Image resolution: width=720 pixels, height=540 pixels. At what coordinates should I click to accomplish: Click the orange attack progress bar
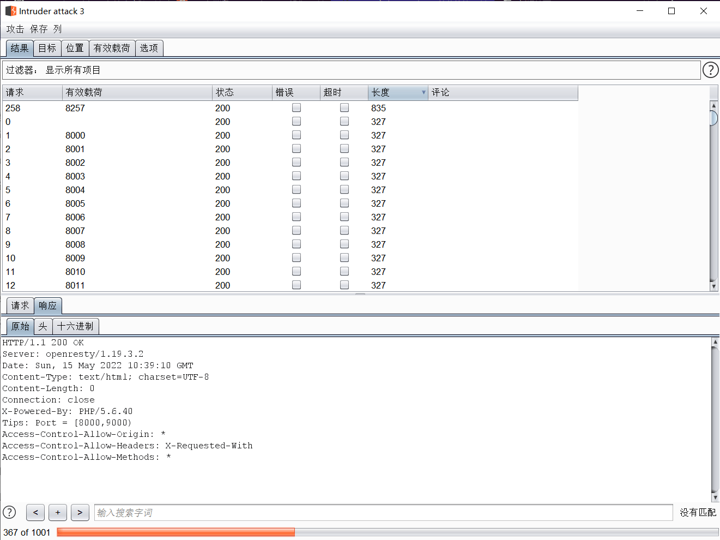[x=176, y=532]
